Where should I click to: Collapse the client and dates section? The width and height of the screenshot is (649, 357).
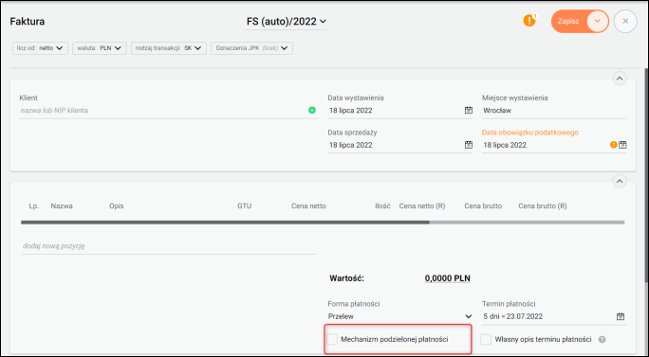pos(620,79)
